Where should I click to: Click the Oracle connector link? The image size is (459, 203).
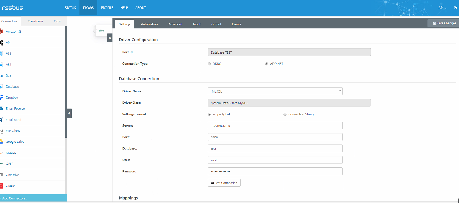[10, 186]
